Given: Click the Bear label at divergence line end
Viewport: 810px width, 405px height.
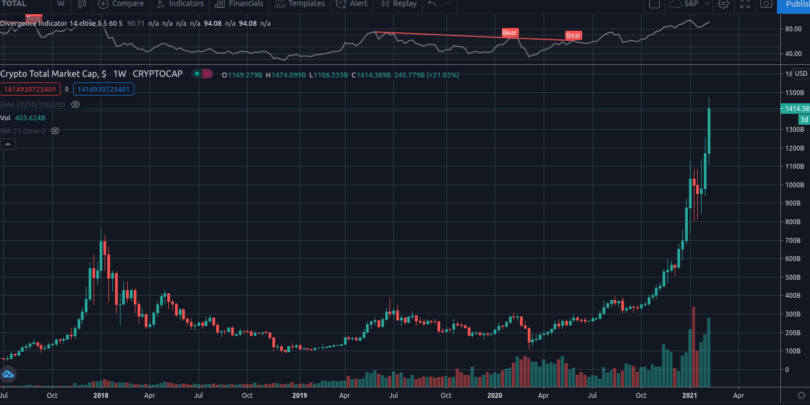Looking at the screenshot, I should click(x=573, y=36).
